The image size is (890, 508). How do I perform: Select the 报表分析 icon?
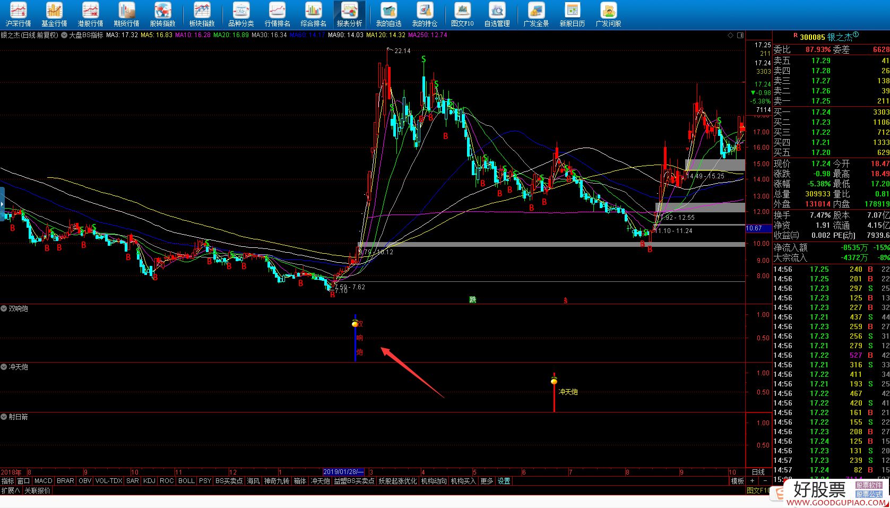click(349, 14)
